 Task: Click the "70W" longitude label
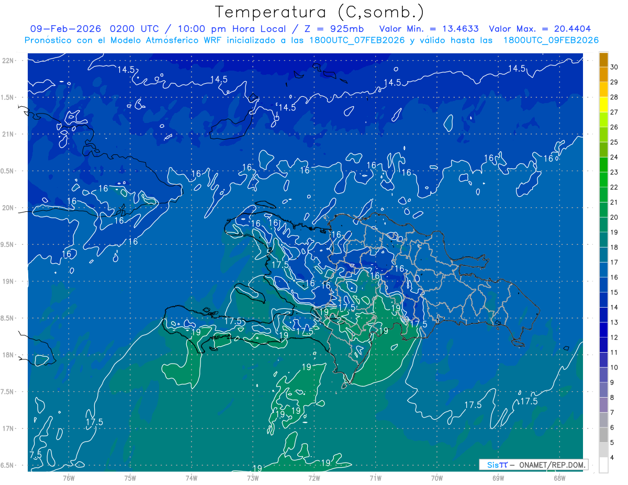(x=436, y=478)
